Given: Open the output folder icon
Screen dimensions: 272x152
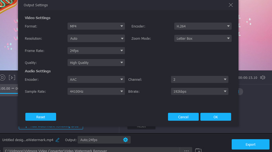Looking at the screenshot, I should pyautogui.click(x=199, y=150).
